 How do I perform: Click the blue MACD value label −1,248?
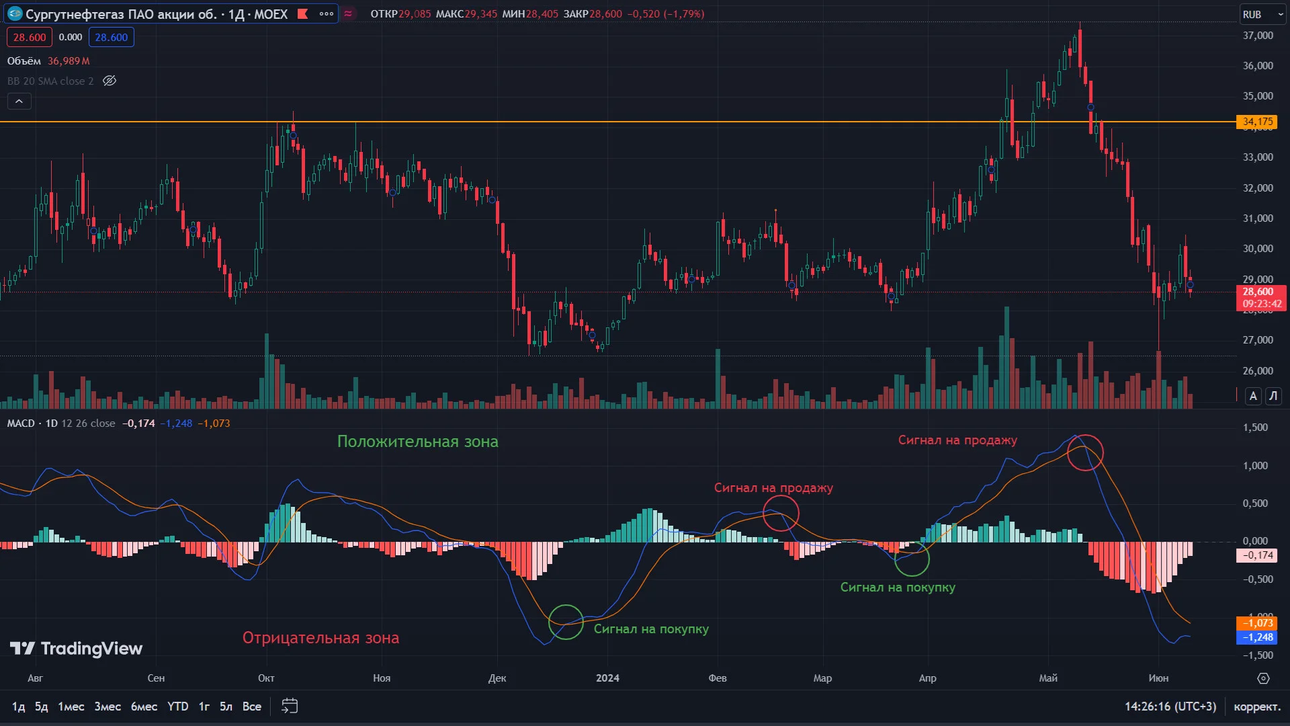point(1256,637)
